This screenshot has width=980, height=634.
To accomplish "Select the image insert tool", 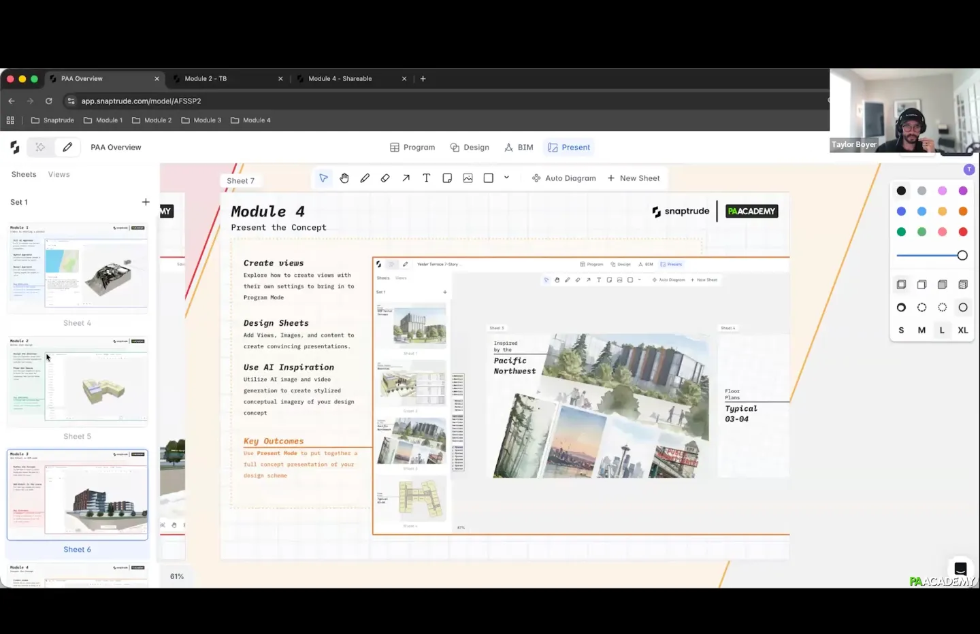I will (468, 178).
